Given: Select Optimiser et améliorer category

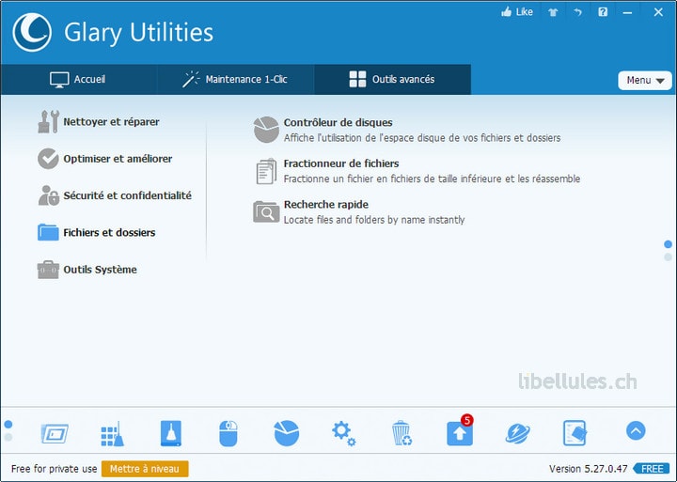Looking at the screenshot, I should click(x=104, y=159).
